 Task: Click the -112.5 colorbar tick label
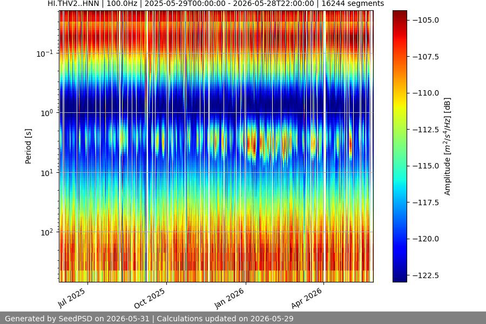click(426, 130)
